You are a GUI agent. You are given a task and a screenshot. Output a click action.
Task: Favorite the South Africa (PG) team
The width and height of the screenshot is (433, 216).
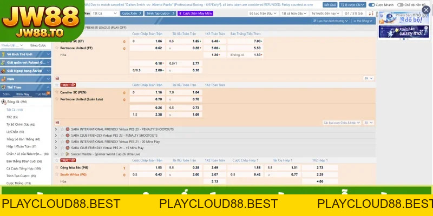pyautogui.click(x=57, y=174)
